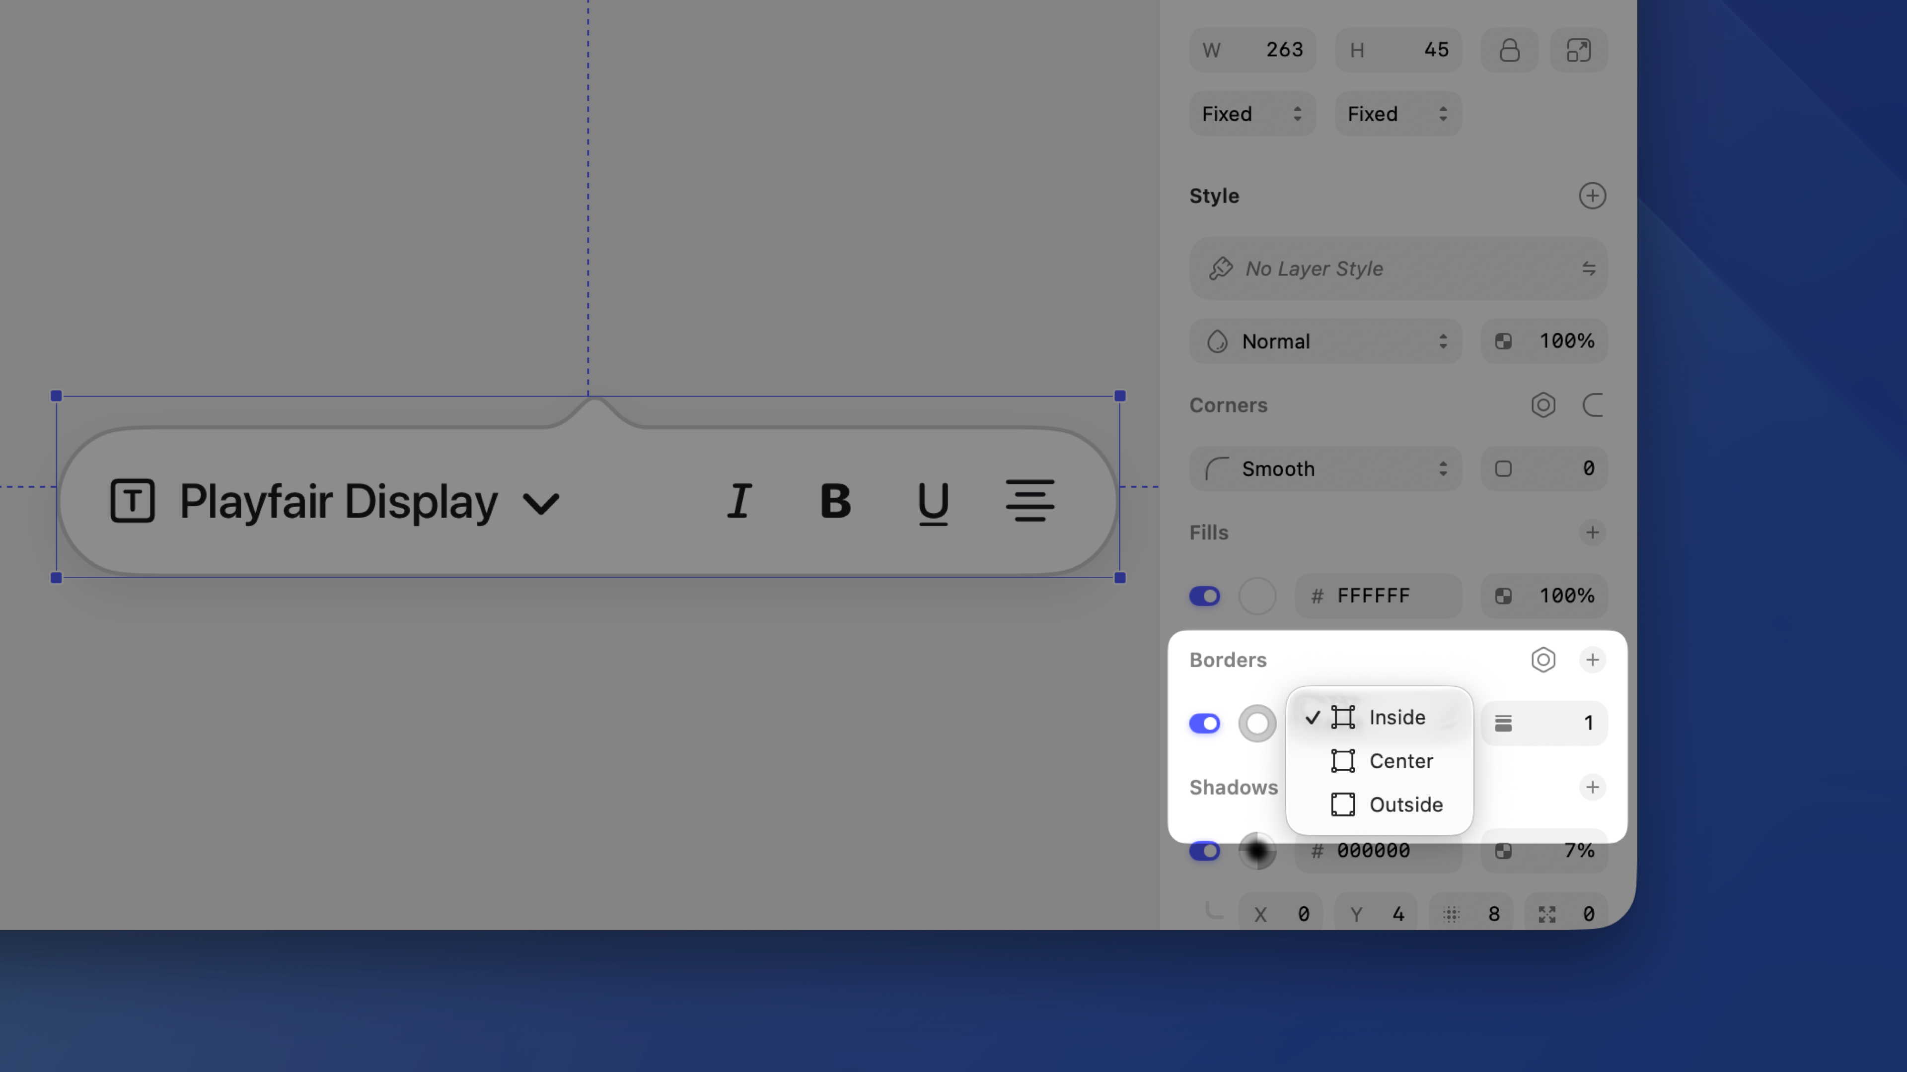Open the text alignment options
1907x1072 pixels.
click(x=1030, y=501)
